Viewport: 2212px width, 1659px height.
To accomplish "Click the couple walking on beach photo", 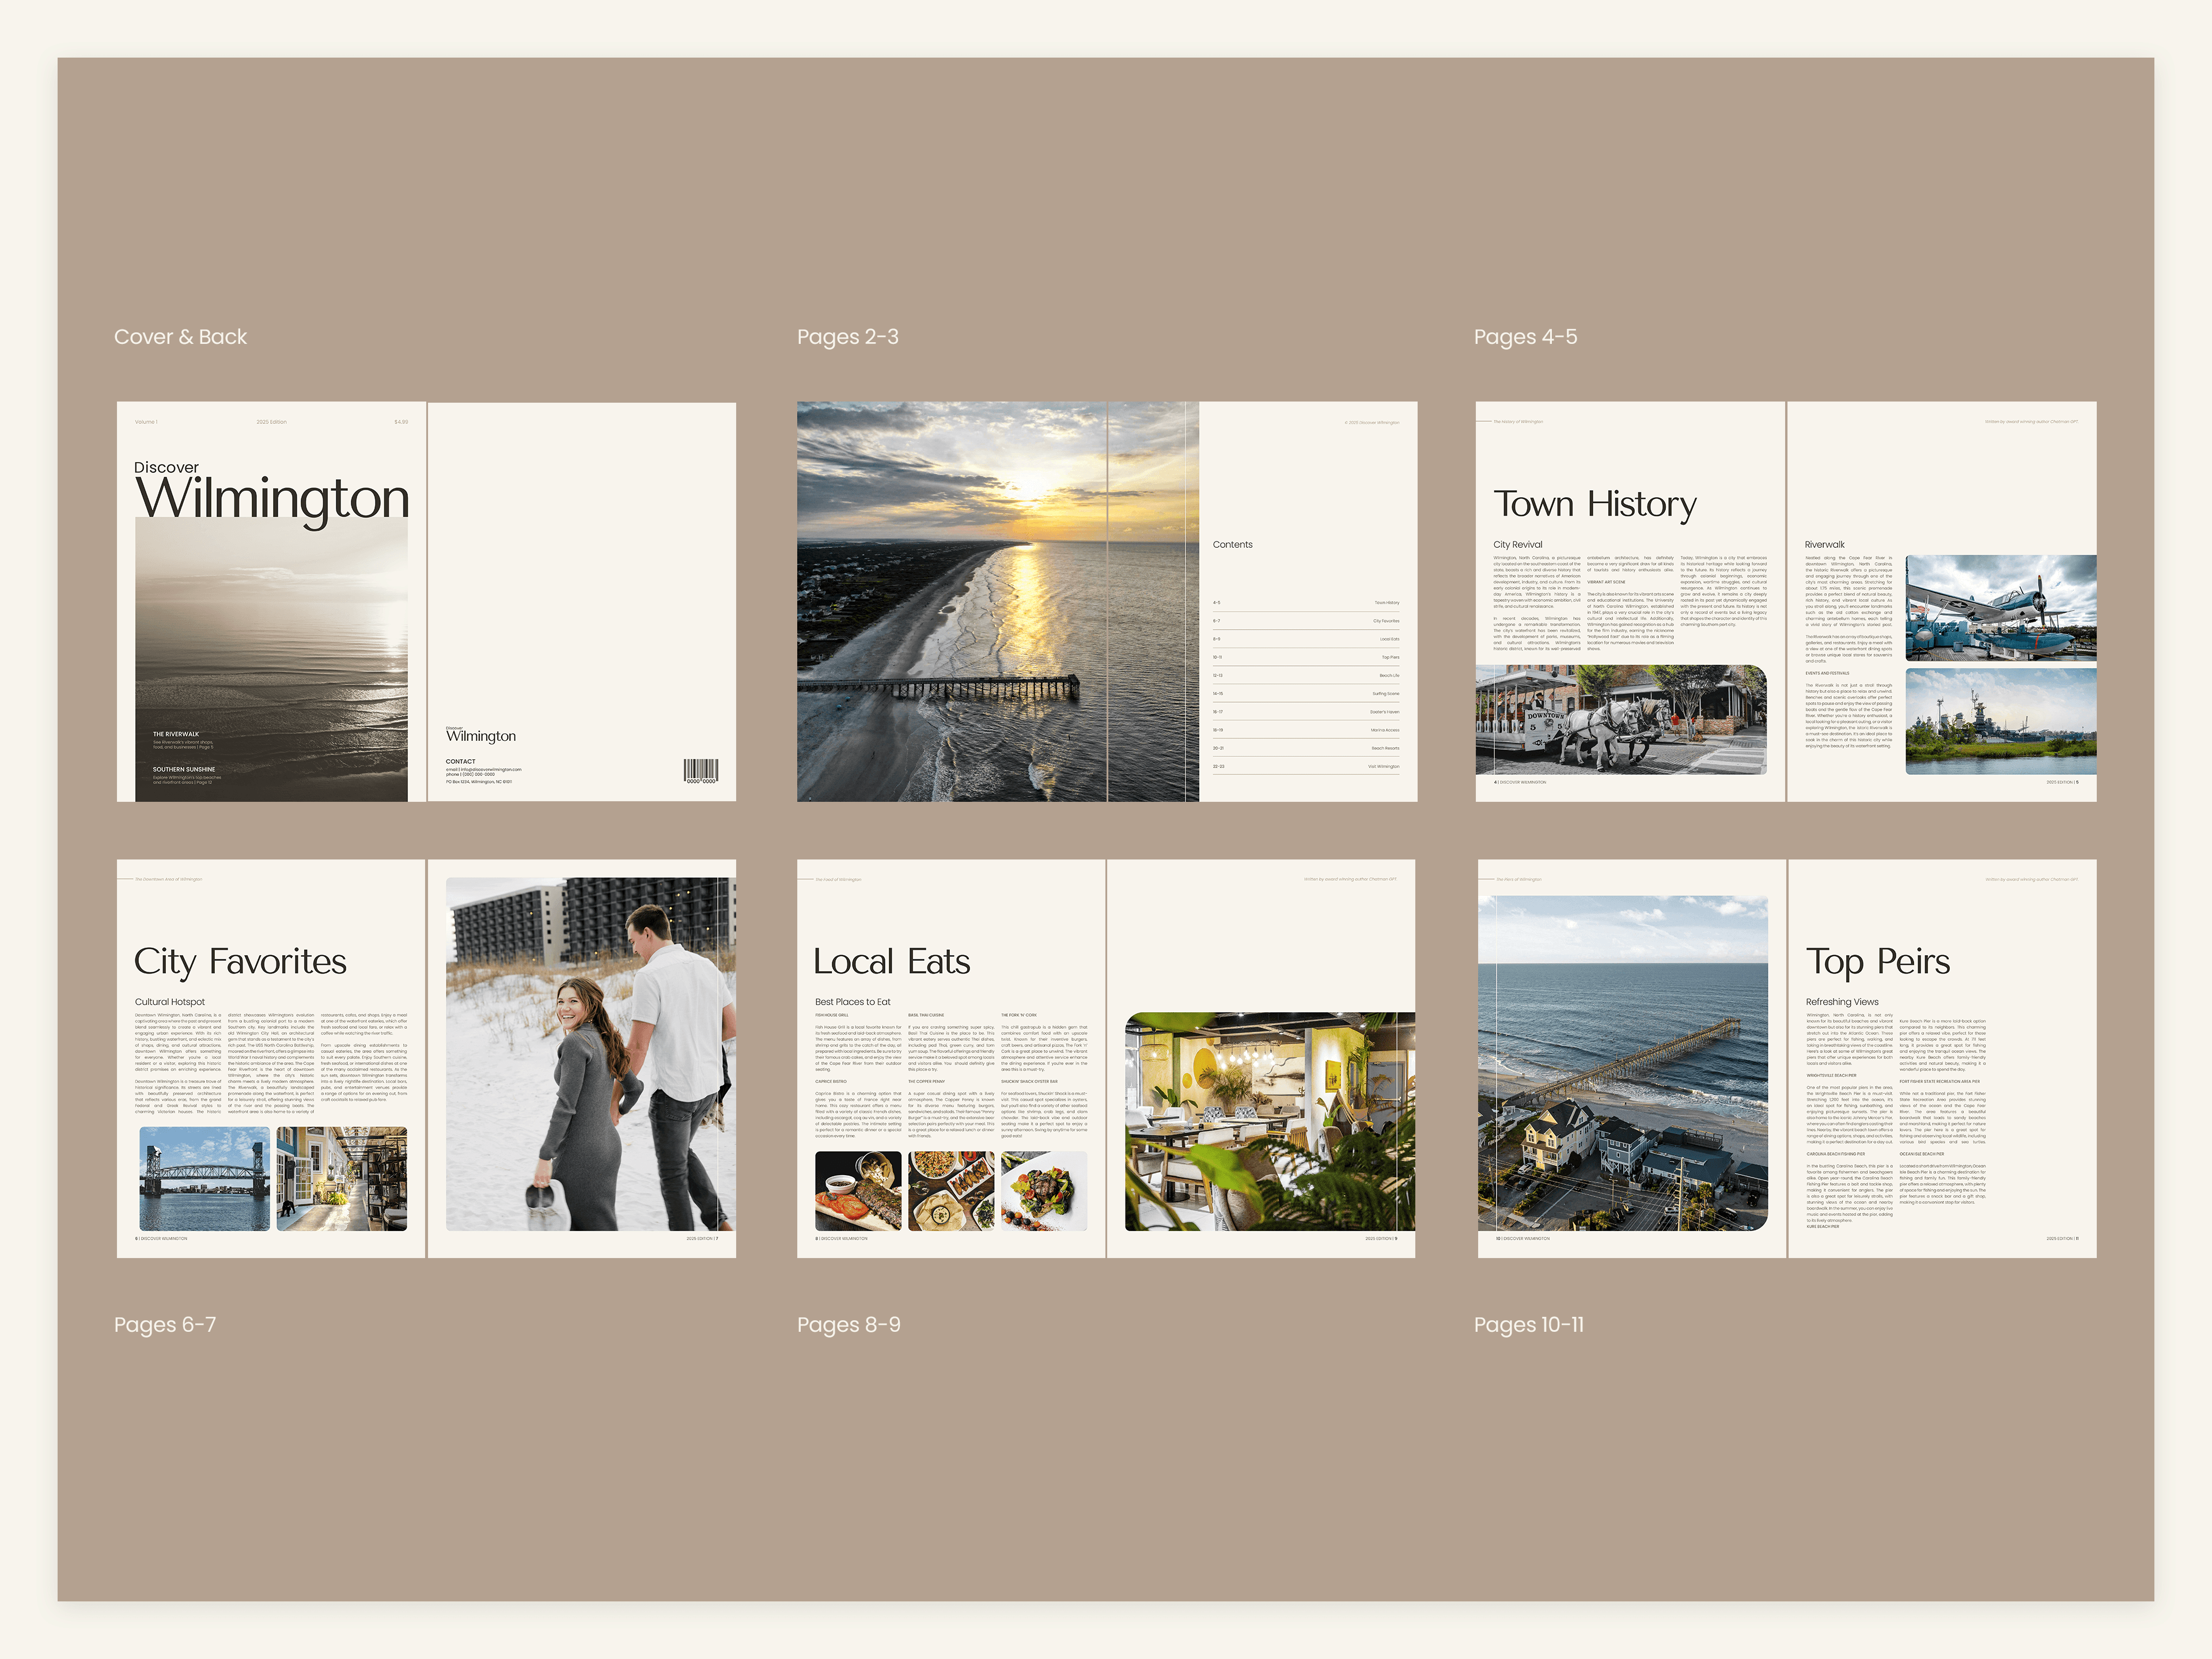I will pyautogui.click(x=590, y=1054).
